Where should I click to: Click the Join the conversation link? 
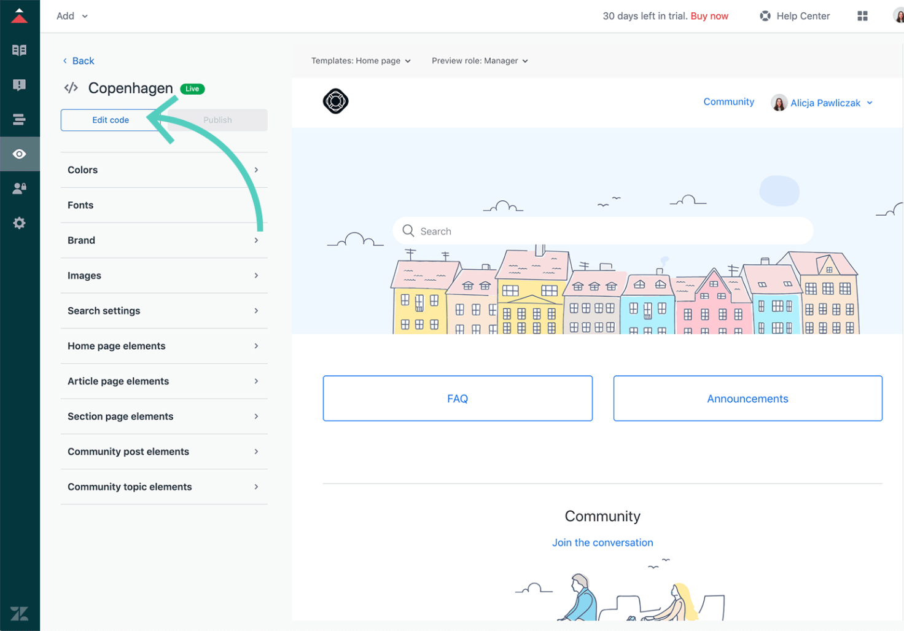click(x=602, y=543)
